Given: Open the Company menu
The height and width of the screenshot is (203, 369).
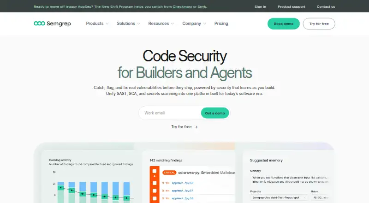Looking at the screenshot, I should tap(191, 24).
